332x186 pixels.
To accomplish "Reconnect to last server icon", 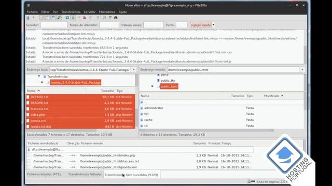I will point(90,18).
